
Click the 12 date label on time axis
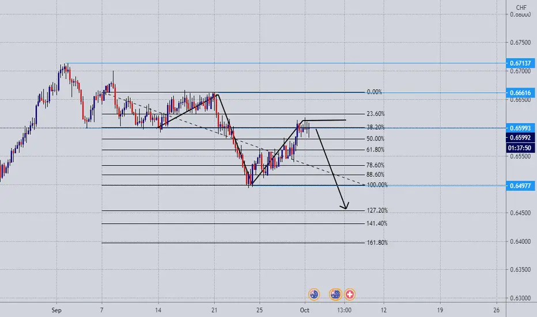(384, 310)
